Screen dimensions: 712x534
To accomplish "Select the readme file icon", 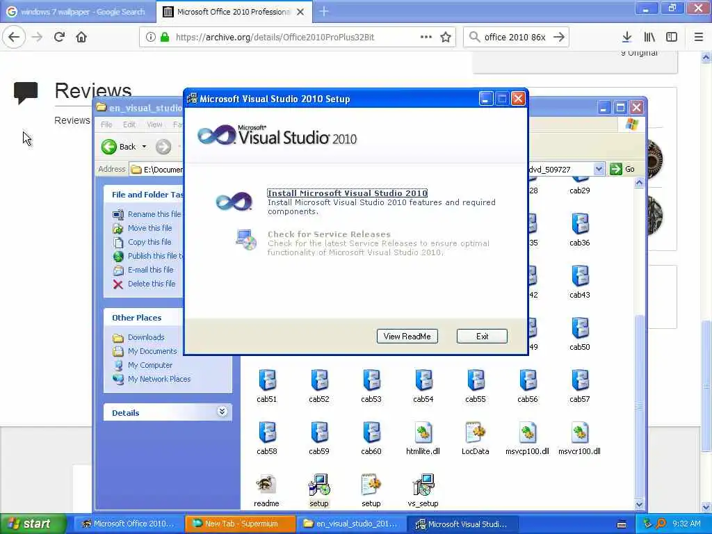I will click(266, 485).
